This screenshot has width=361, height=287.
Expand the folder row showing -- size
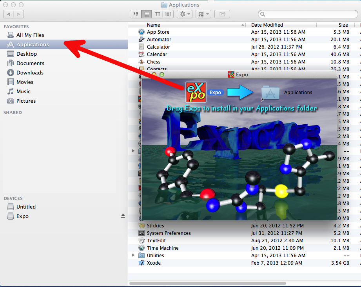pos(133,151)
